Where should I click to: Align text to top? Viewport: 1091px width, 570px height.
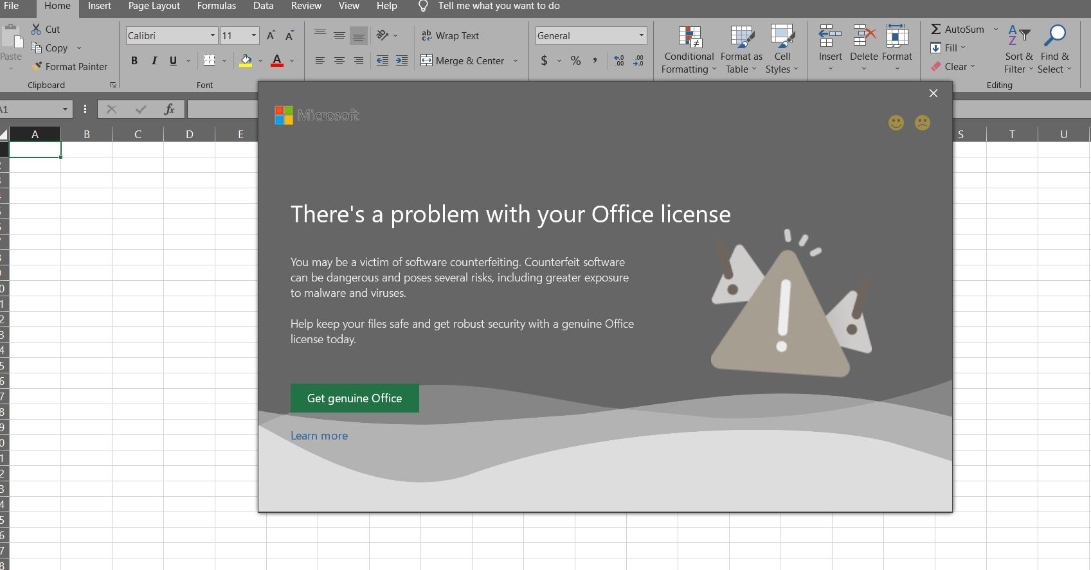pyautogui.click(x=320, y=35)
